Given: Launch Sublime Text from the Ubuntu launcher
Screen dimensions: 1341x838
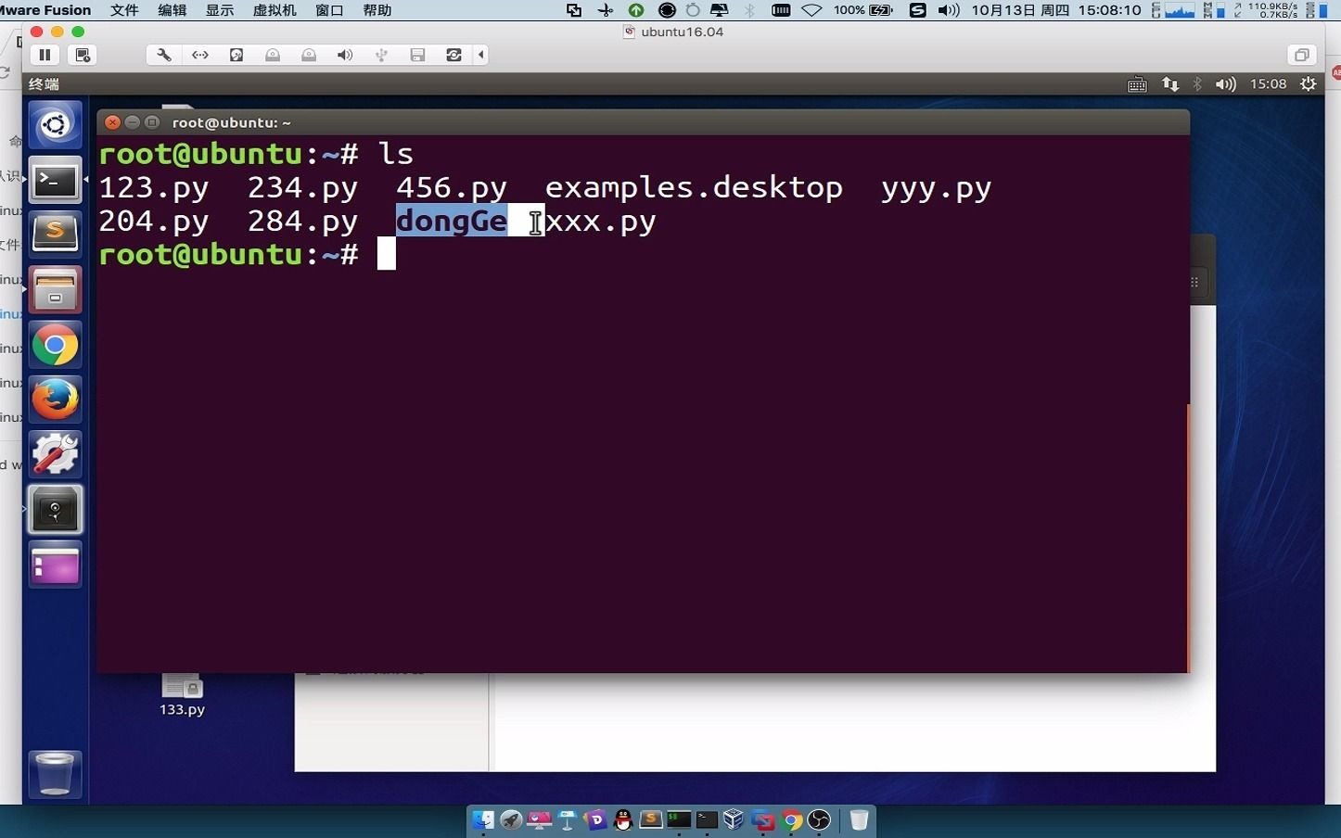Looking at the screenshot, I should click(x=56, y=234).
